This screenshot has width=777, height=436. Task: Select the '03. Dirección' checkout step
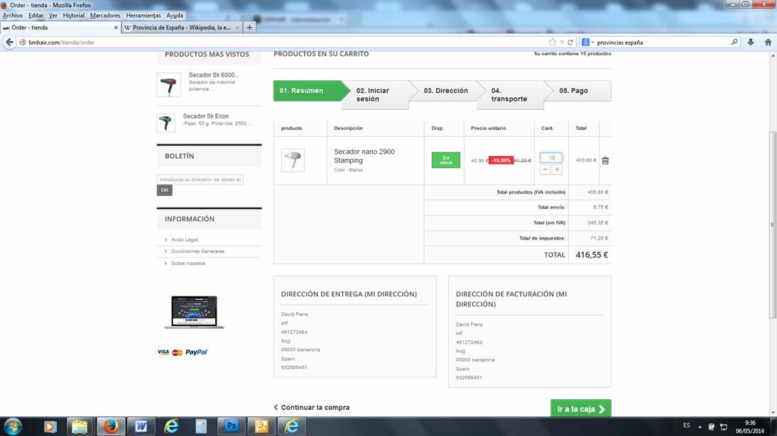point(445,91)
